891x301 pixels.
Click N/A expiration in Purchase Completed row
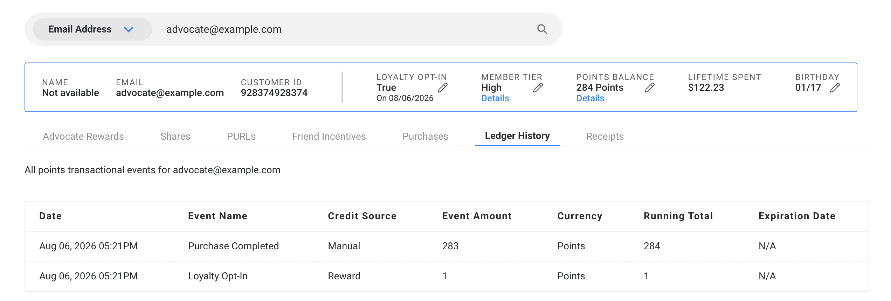click(767, 246)
